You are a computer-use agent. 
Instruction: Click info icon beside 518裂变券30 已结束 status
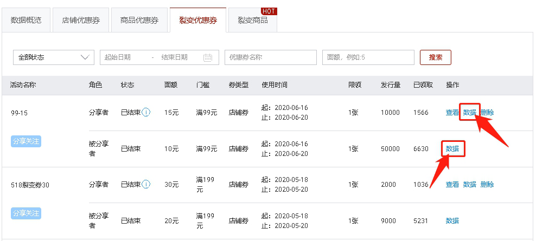point(146,185)
